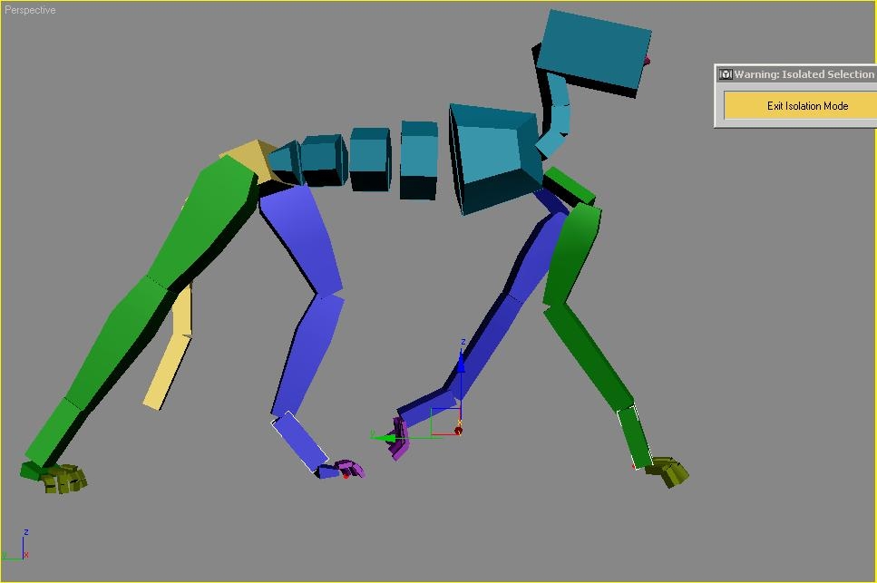Viewport: 877px width, 583px height.
Task: Select the olive toes on far-right foot
Action: [670, 471]
